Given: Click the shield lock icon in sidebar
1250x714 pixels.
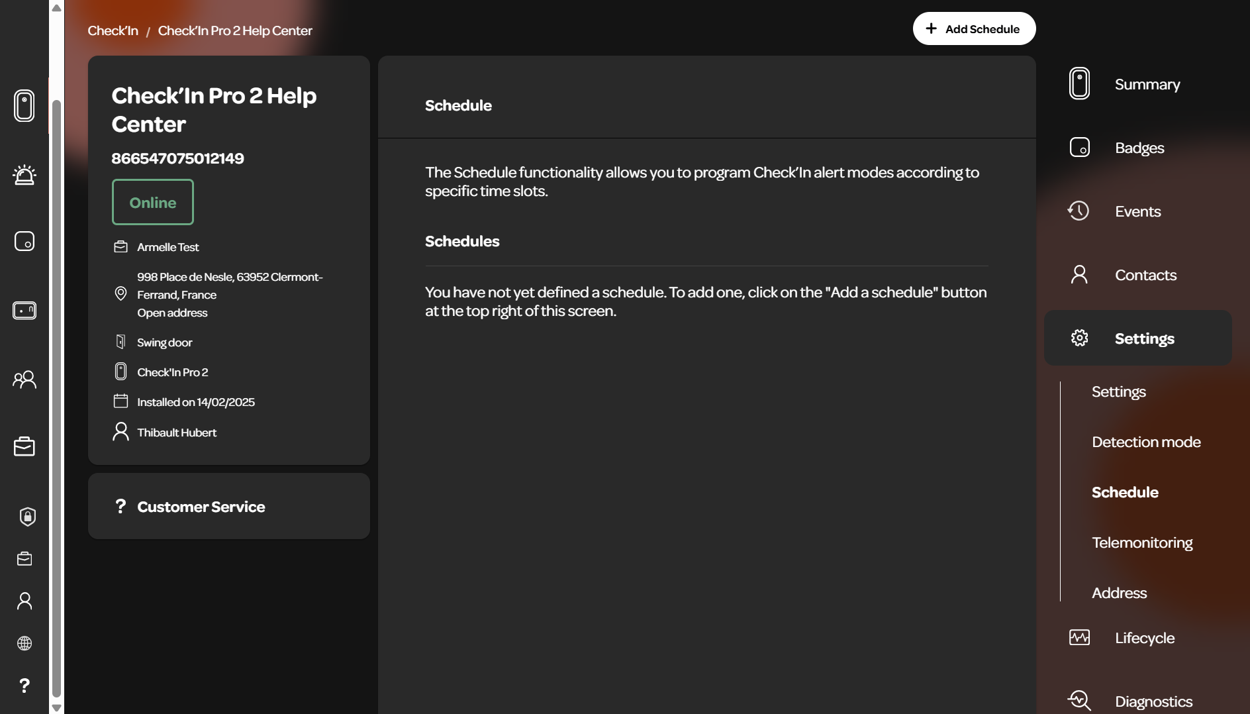Looking at the screenshot, I should 27,517.
